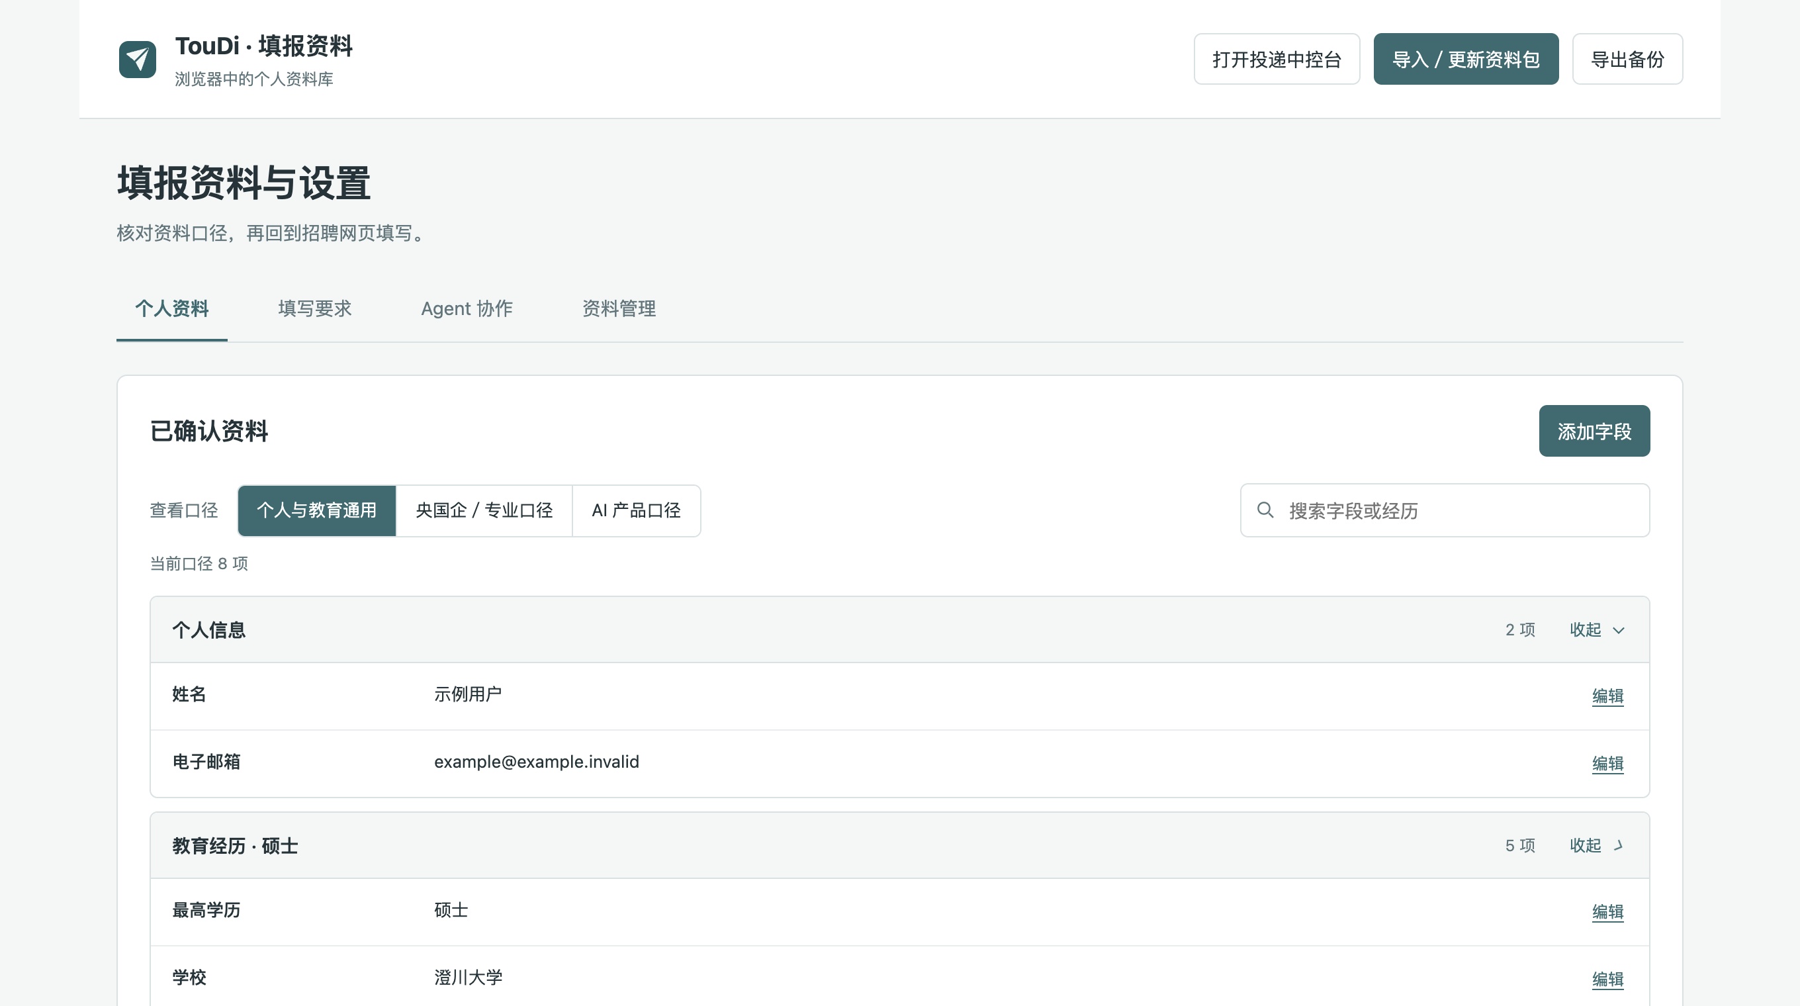
Task: Open 打开投递中控台
Action: point(1277,60)
